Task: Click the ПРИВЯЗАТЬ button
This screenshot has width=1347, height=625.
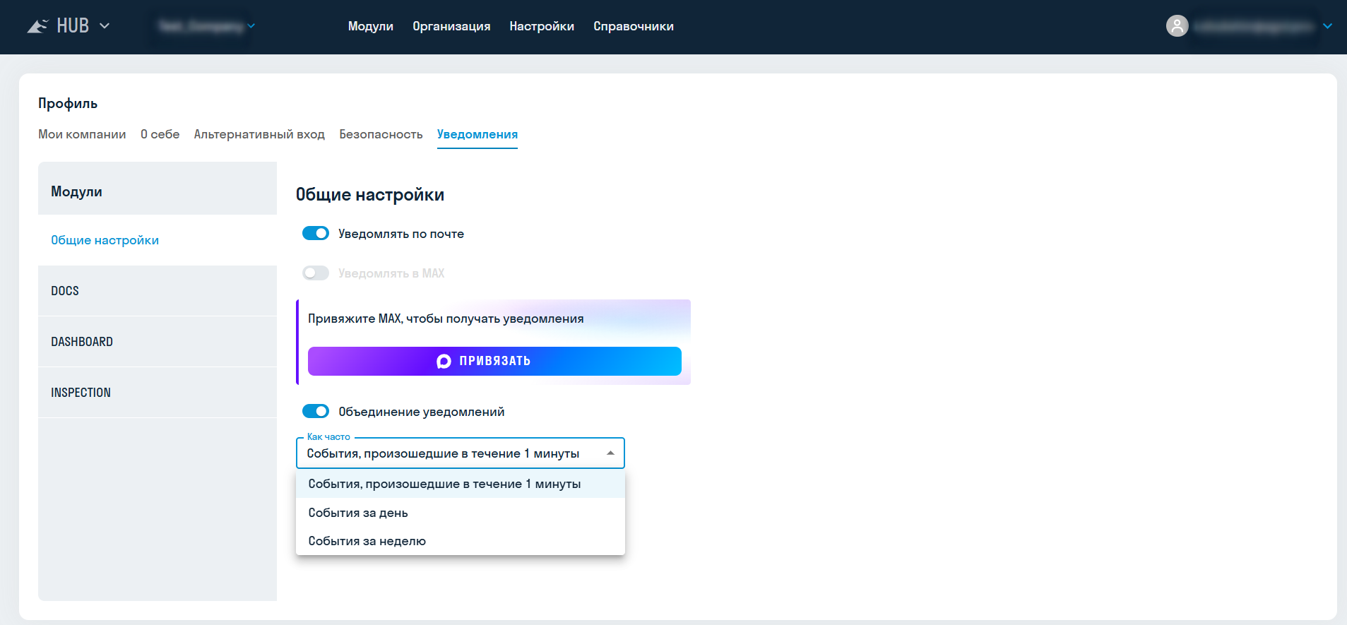Action: tap(494, 361)
